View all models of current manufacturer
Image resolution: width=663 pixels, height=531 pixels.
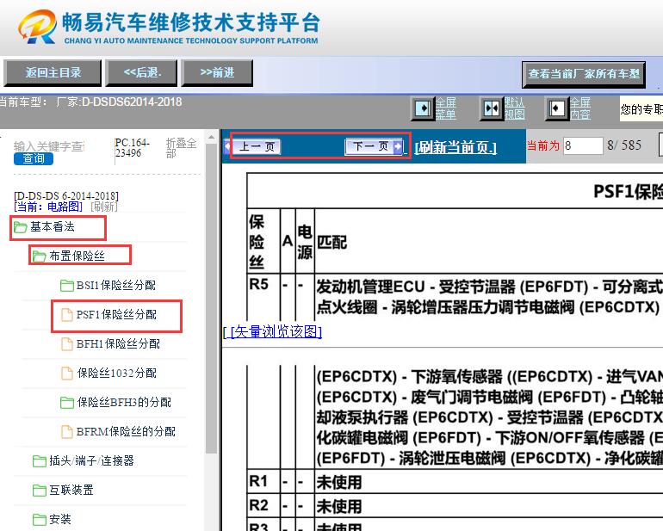[x=584, y=74]
